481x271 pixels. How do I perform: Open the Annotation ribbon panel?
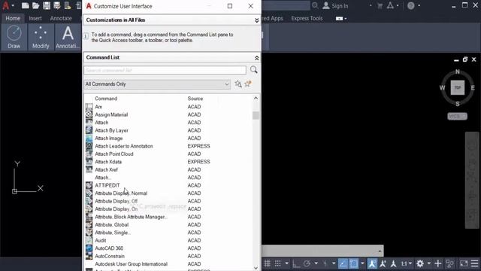click(68, 37)
